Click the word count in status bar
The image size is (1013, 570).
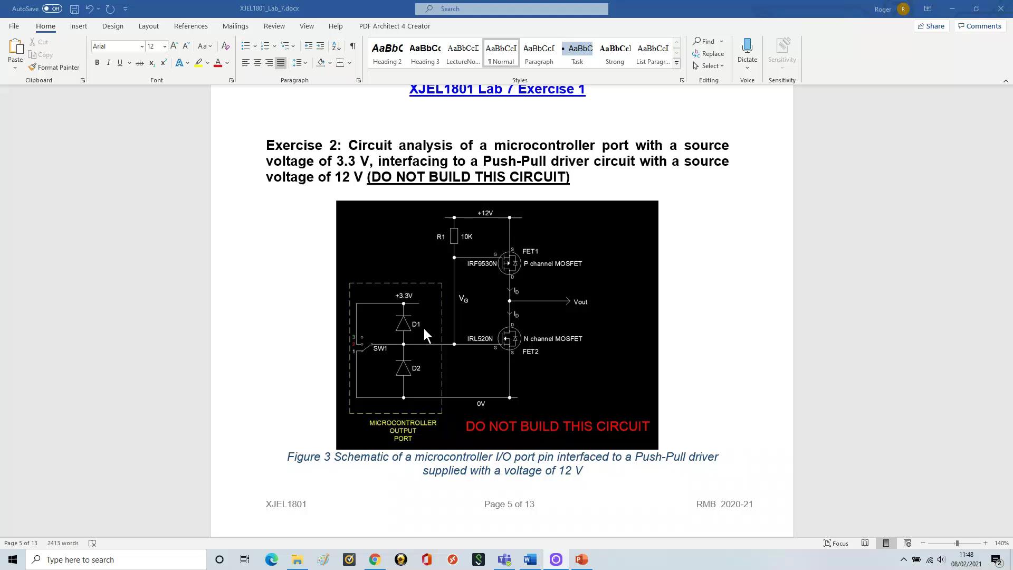63,543
